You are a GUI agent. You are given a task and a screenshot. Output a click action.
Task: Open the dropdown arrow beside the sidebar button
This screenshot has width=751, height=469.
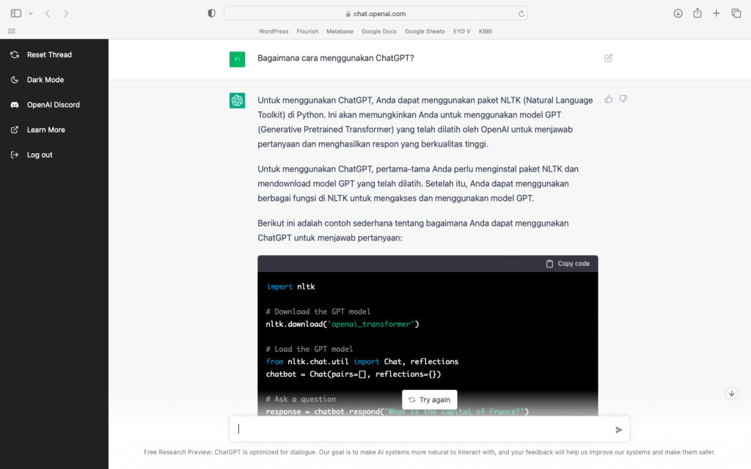pyautogui.click(x=30, y=12)
